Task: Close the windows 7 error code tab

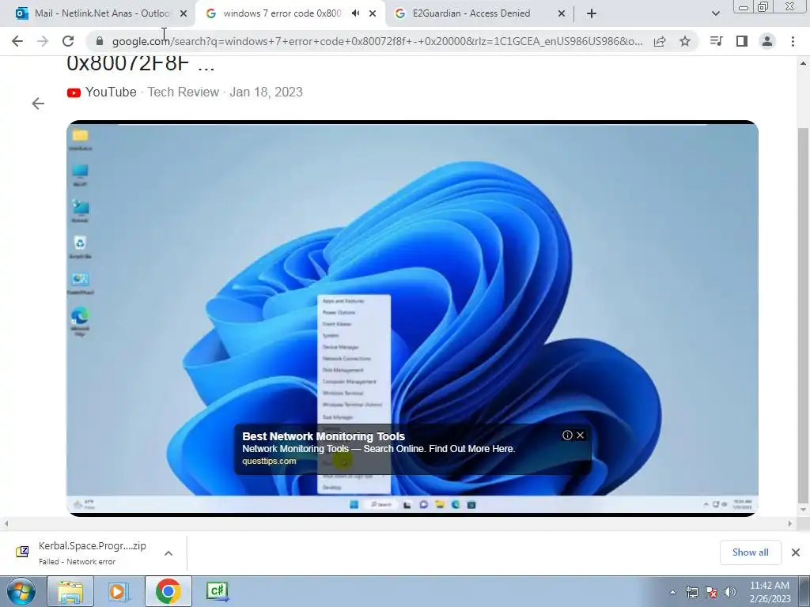Action: (x=373, y=14)
